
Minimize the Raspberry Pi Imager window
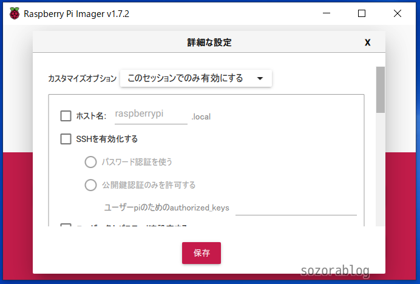click(x=327, y=13)
